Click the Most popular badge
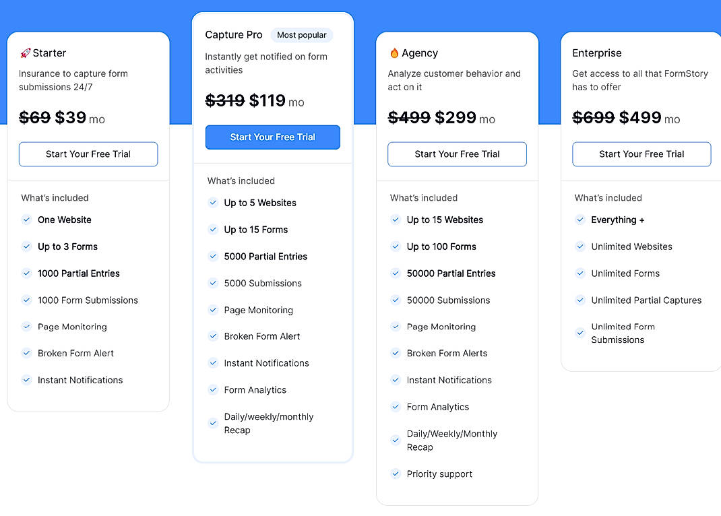Screen dimensions: 721x516 click(301, 35)
